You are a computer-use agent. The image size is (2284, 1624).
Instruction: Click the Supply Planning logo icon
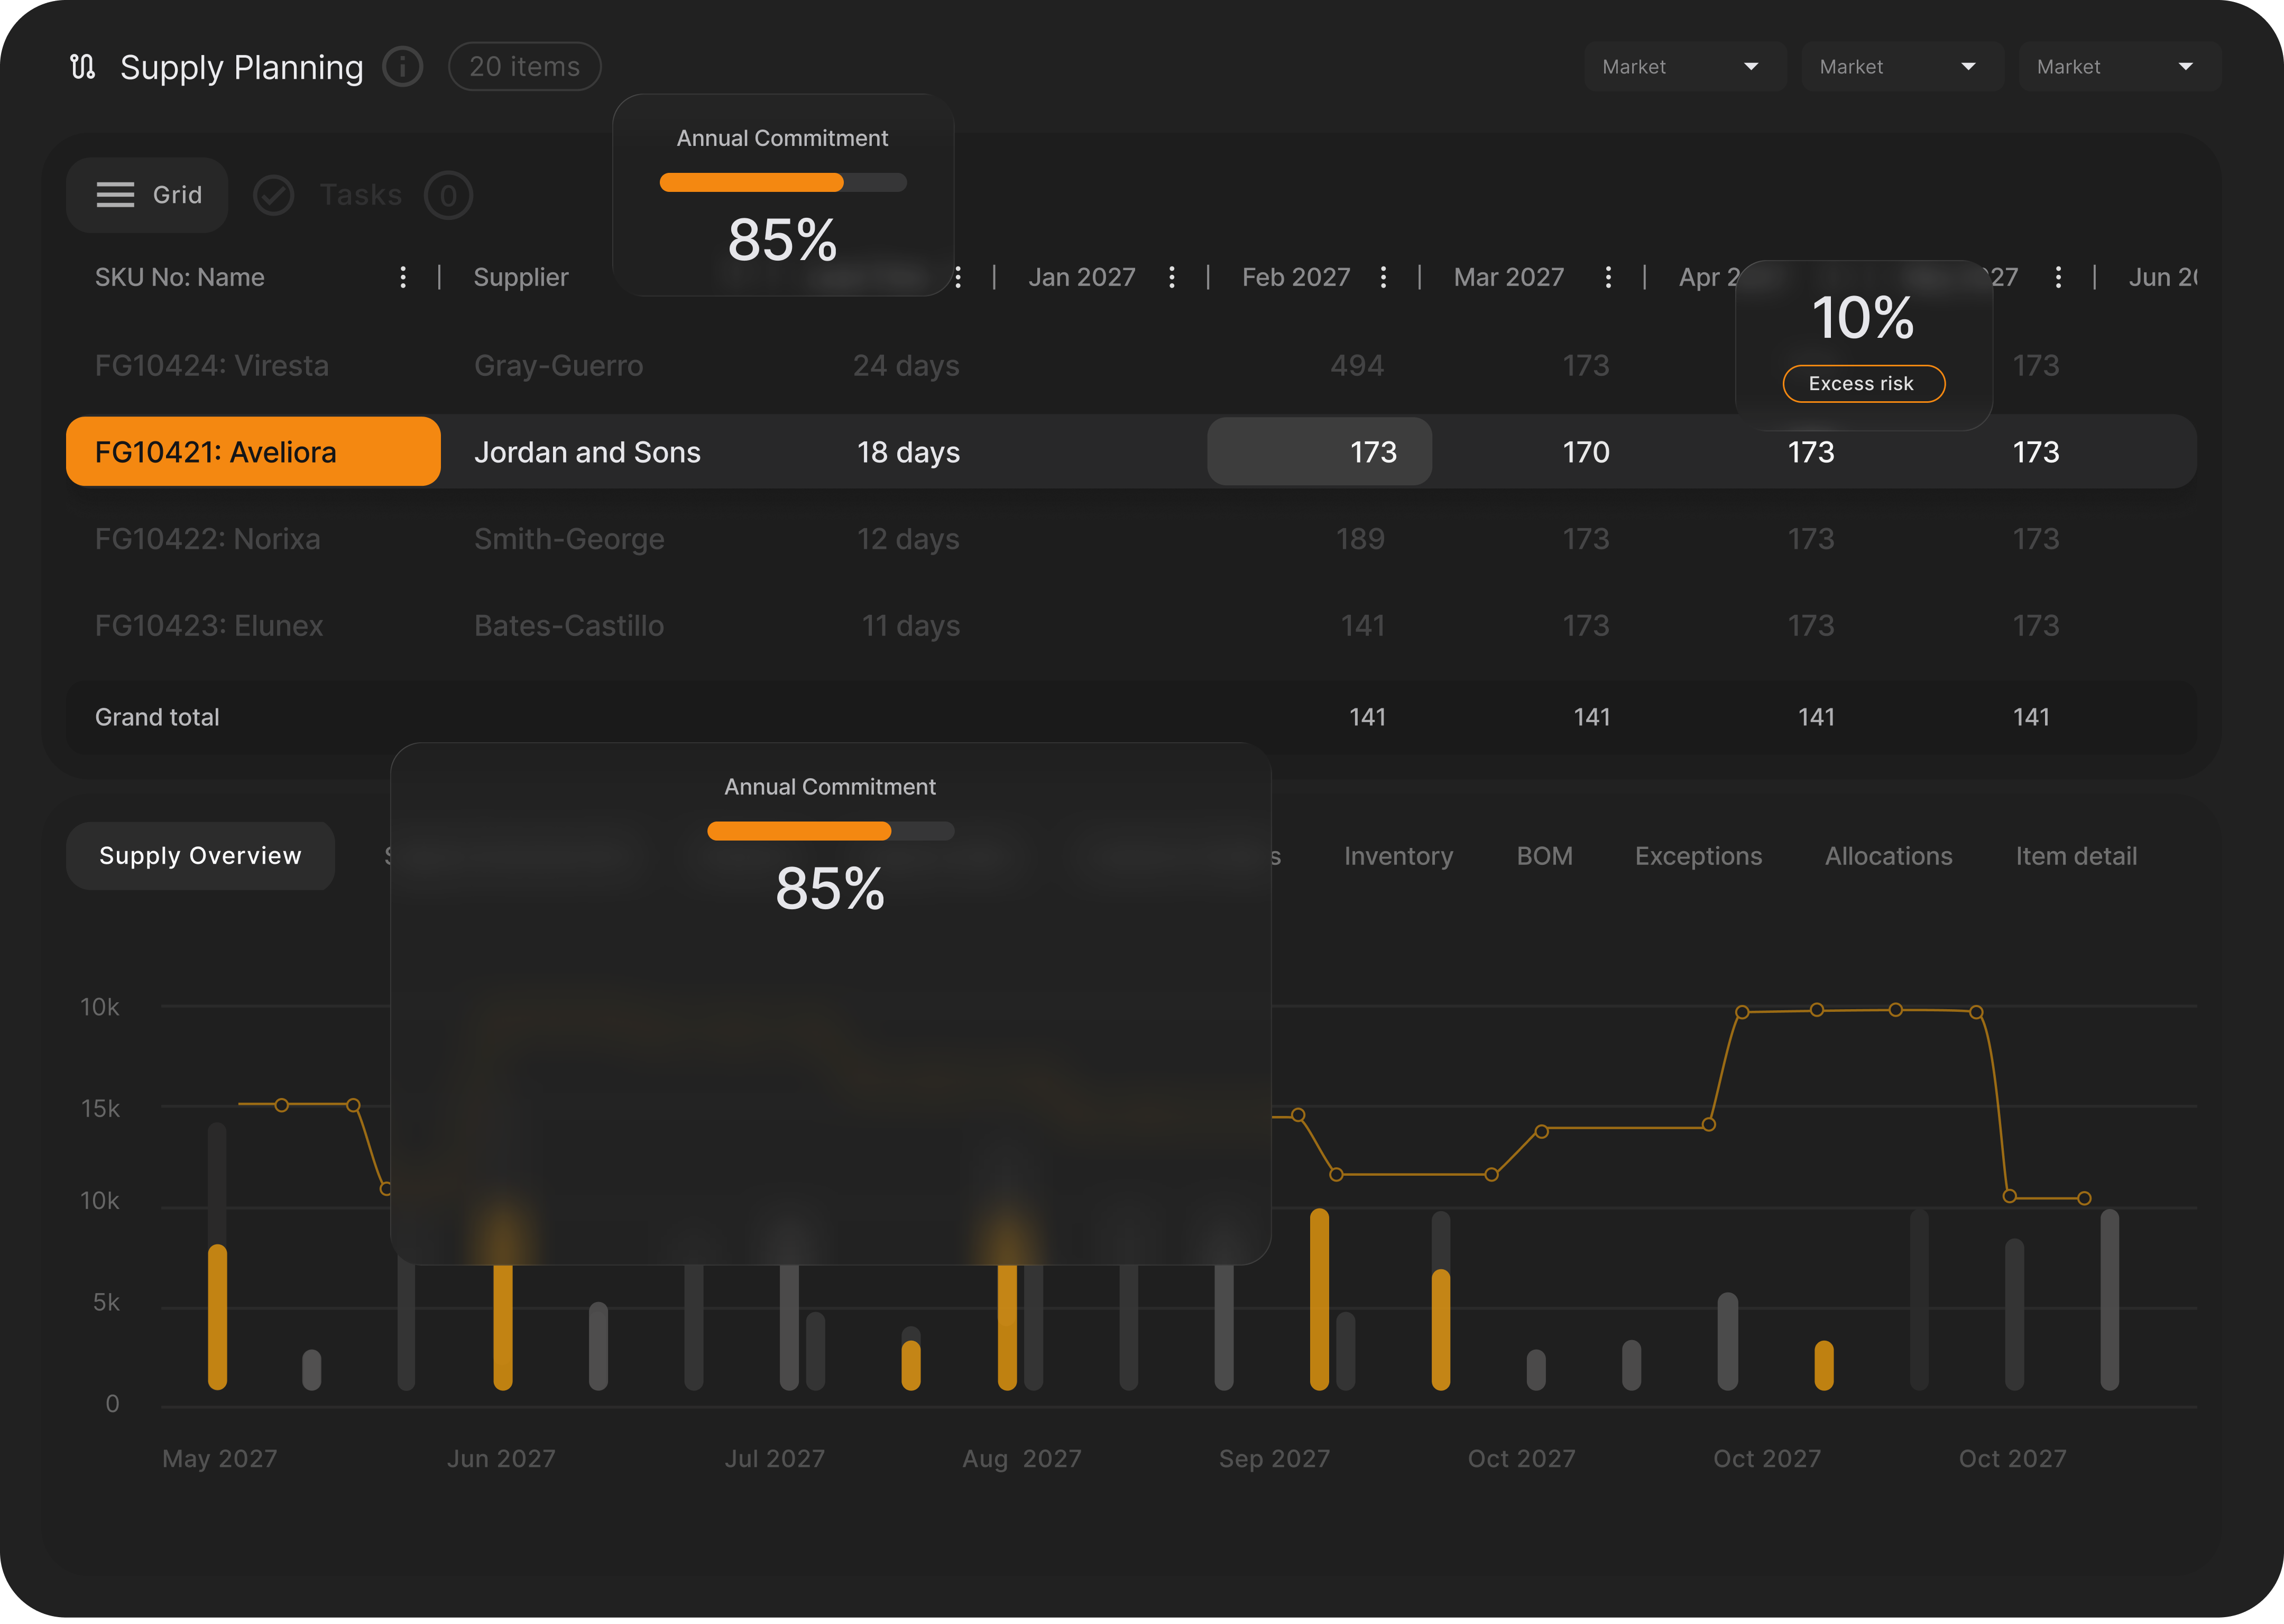pos(83,67)
